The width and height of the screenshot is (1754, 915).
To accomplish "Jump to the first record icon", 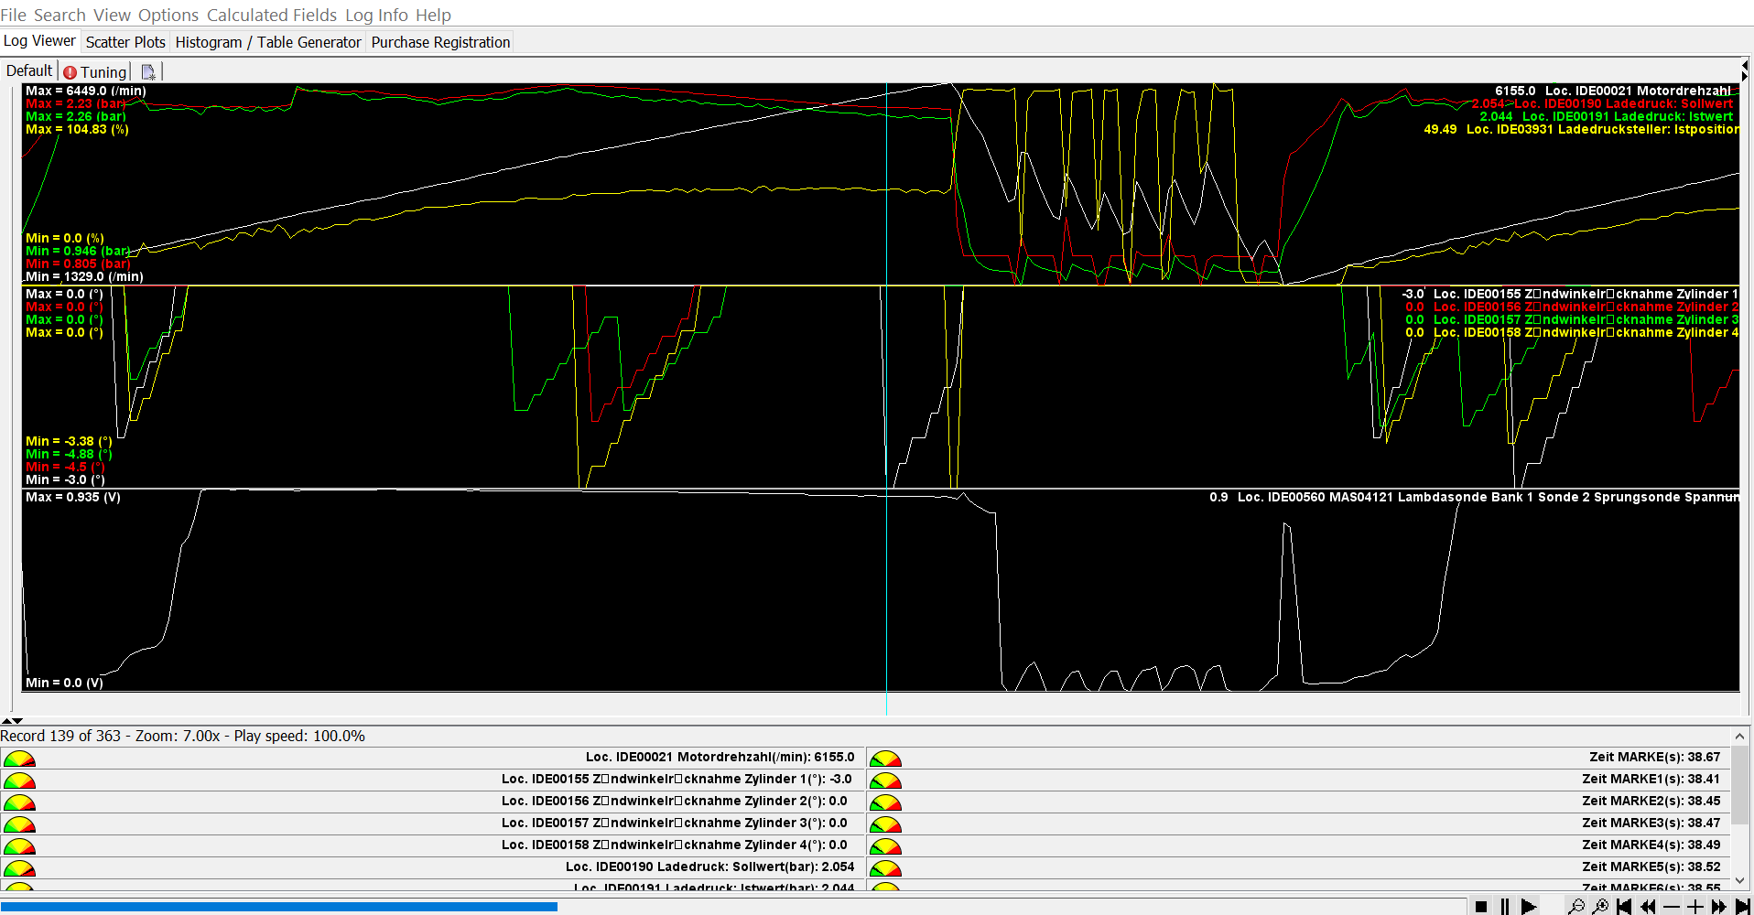I will (x=1624, y=907).
